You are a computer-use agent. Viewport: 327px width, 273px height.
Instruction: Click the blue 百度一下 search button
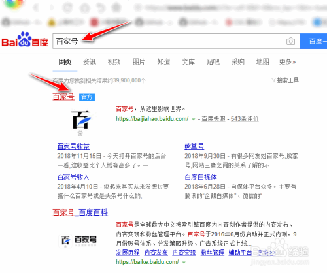[313, 41]
